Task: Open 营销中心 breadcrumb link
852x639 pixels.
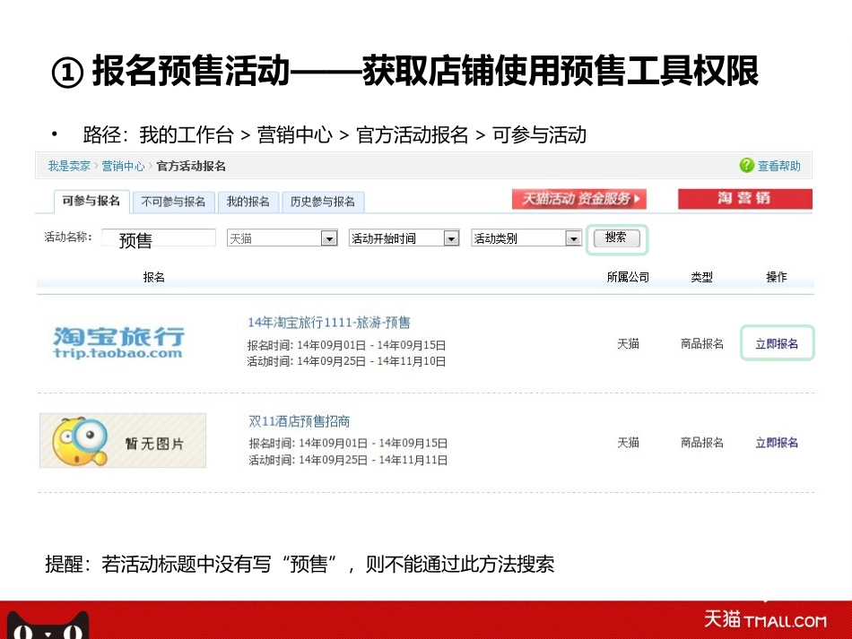Action: pyautogui.click(x=124, y=166)
